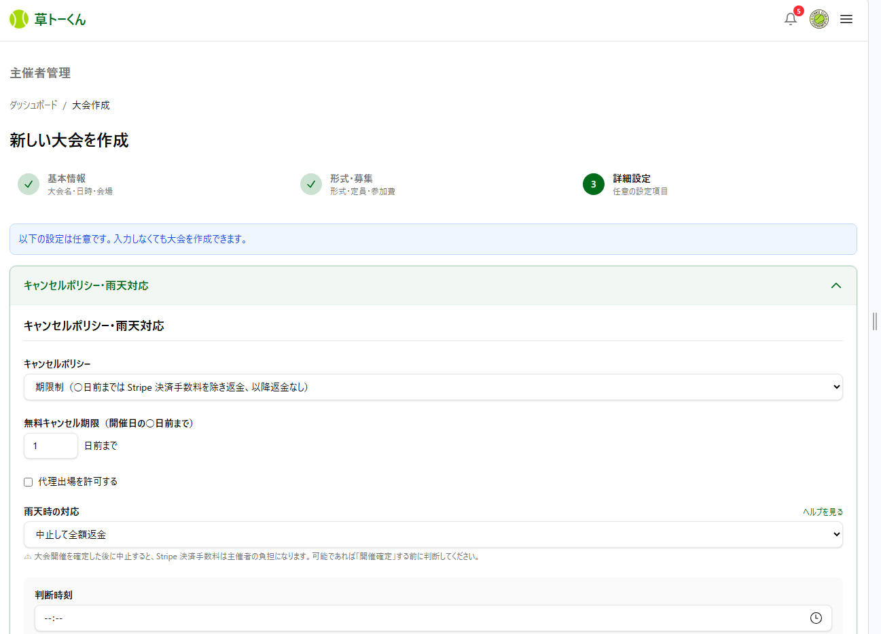Enable the 代理出場を許可する checkbox
Image resolution: width=881 pixels, height=634 pixels.
pos(29,482)
